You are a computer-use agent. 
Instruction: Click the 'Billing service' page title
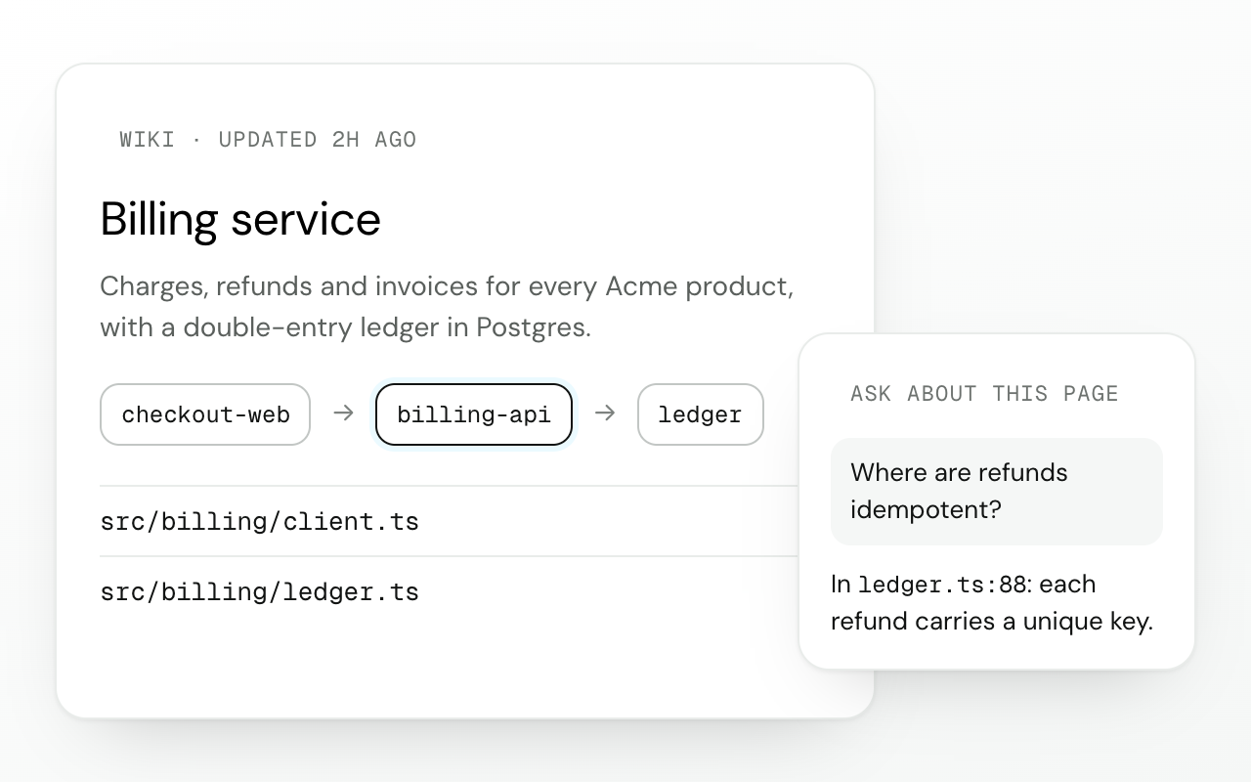click(240, 219)
